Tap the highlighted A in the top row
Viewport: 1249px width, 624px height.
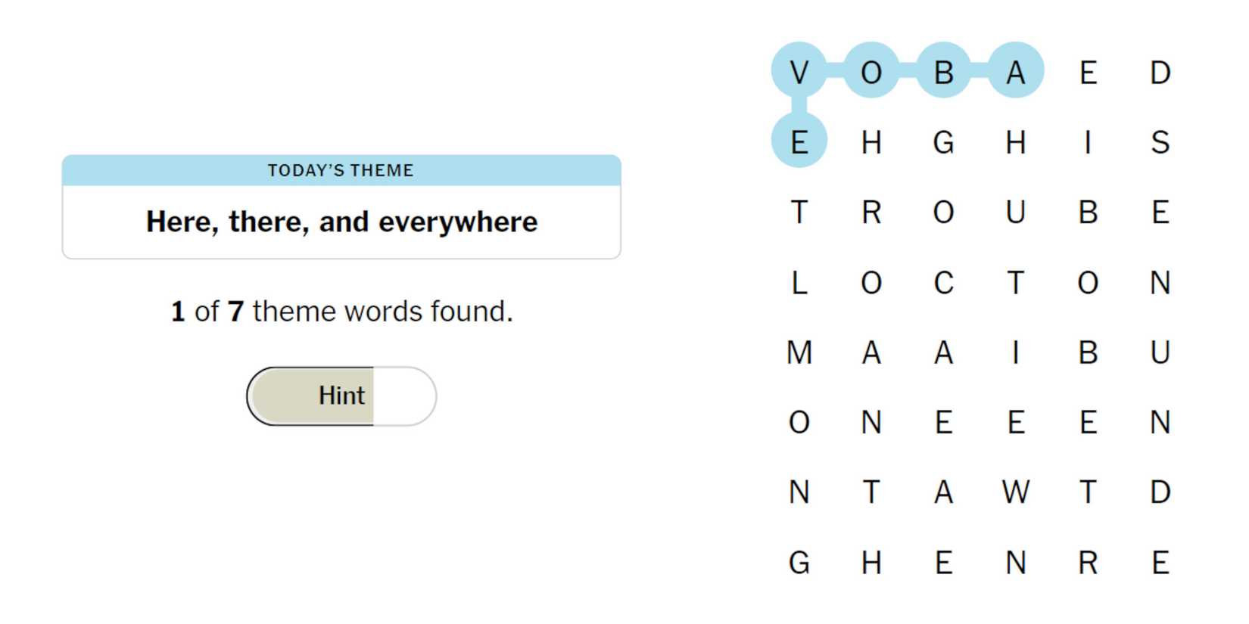tap(1016, 72)
